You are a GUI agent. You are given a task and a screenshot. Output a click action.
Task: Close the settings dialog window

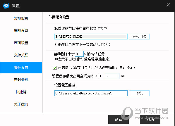tap(168, 5)
